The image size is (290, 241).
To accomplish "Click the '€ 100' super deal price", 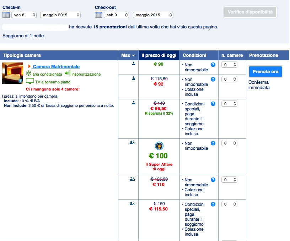I will pyautogui.click(x=158, y=156).
